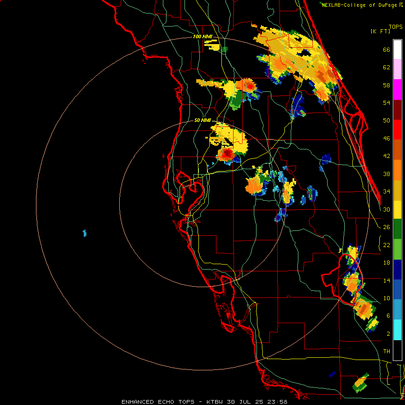405x405 pixels.
Task: Click the white swatch in the tops legend
Action: coord(397,49)
